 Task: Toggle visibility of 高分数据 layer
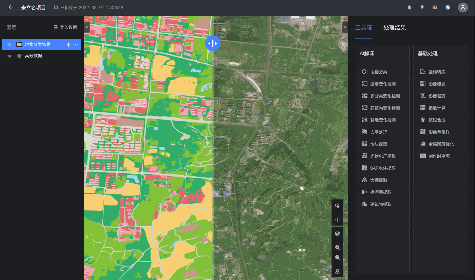(9, 56)
